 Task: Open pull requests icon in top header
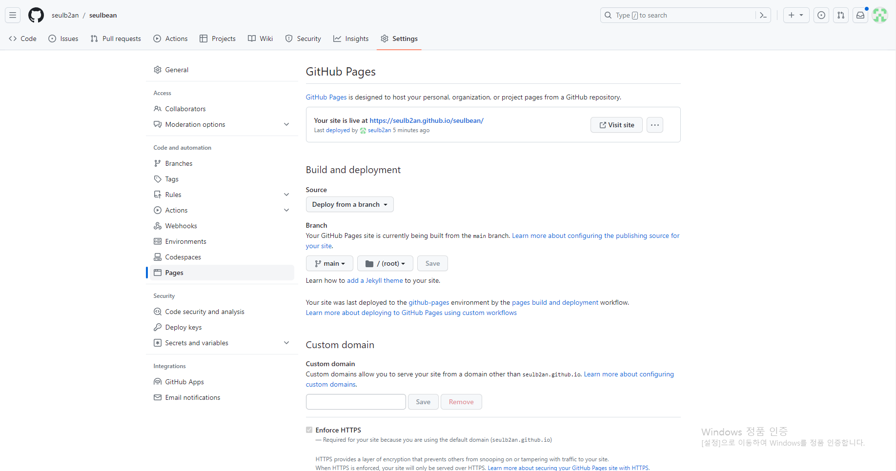pyautogui.click(x=841, y=15)
